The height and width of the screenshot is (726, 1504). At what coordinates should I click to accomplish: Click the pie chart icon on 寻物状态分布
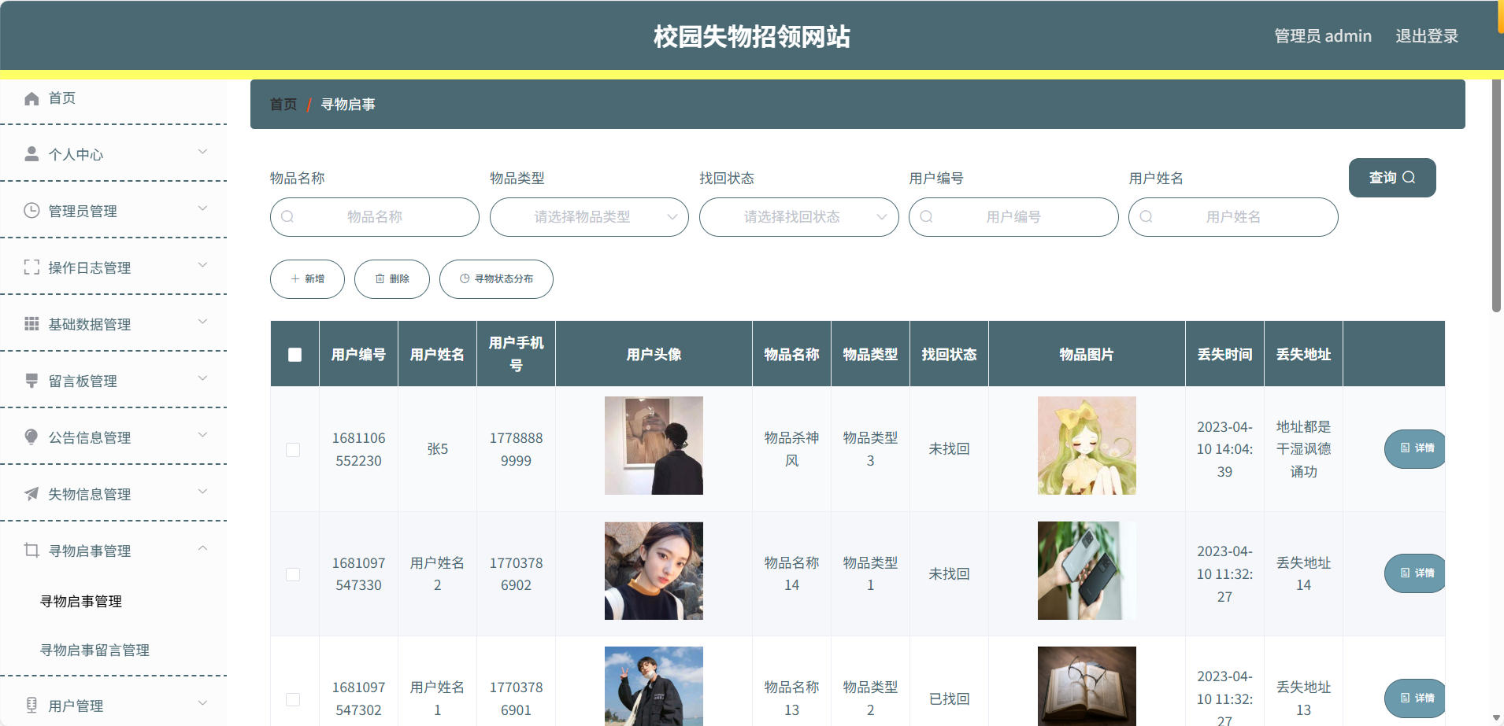point(465,278)
